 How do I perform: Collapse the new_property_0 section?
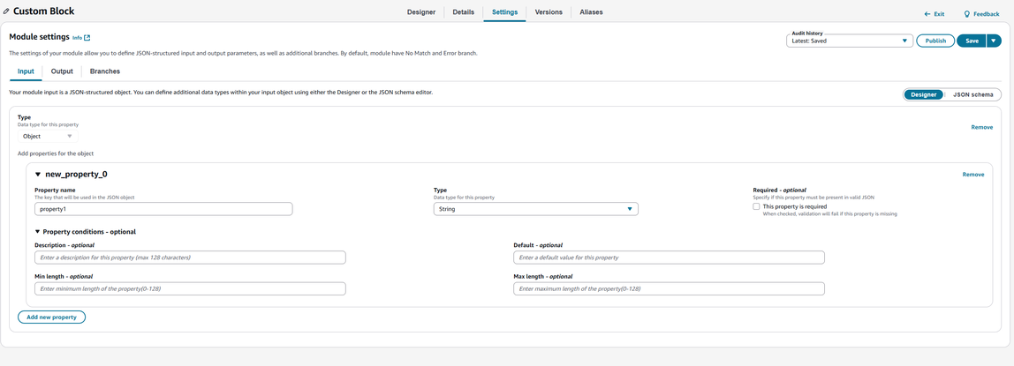pos(38,175)
